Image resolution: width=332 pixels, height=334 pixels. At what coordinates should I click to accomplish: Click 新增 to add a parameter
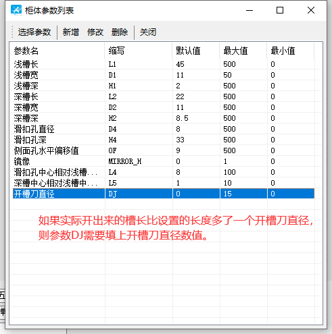[71, 32]
